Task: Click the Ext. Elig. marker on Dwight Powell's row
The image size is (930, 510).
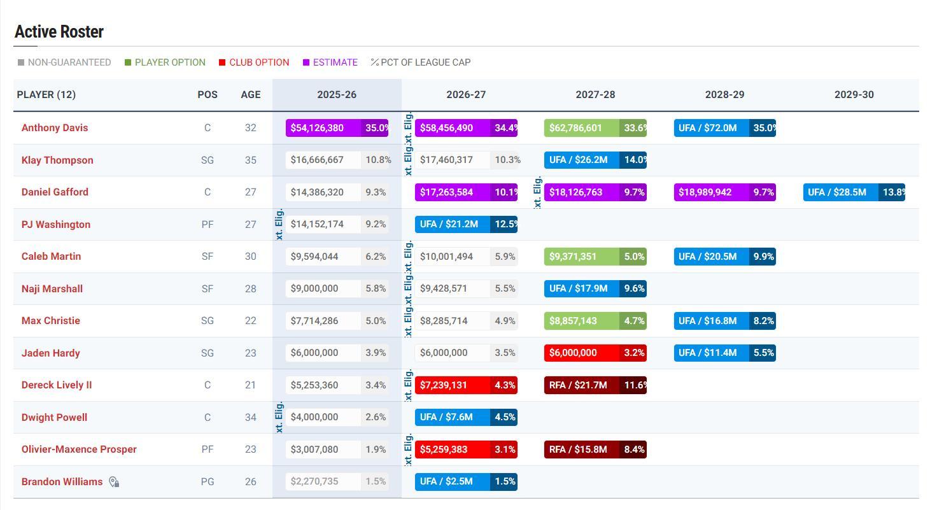Action: [279, 417]
